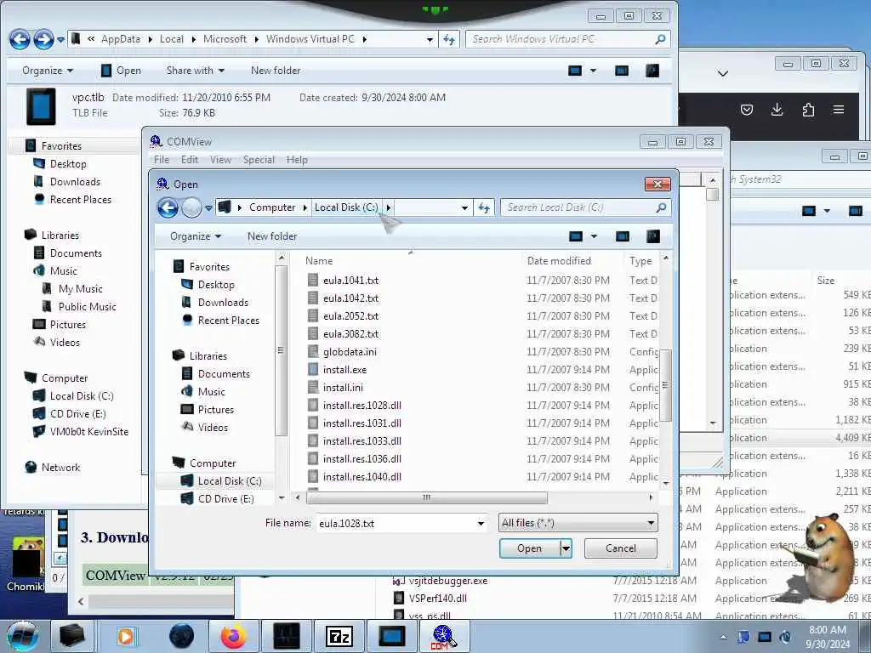871x653 pixels.
Task: Launch Firefox from the taskbar
Action: click(234, 636)
